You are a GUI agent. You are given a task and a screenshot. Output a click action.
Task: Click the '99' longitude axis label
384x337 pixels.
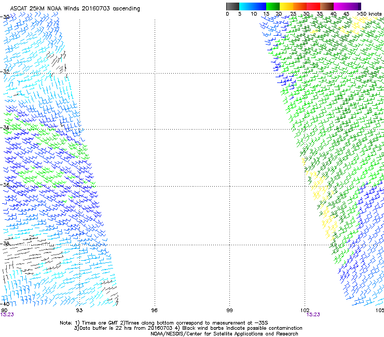pos(229,311)
